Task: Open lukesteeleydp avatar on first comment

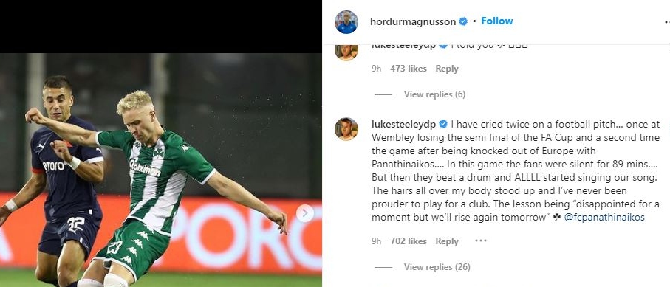Action: click(x=346, y=51)
